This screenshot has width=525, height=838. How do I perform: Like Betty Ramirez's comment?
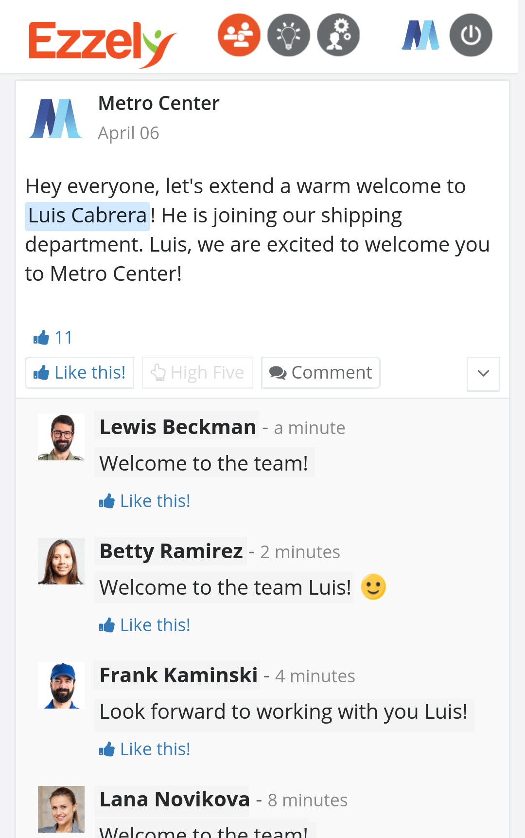point(145,625)
